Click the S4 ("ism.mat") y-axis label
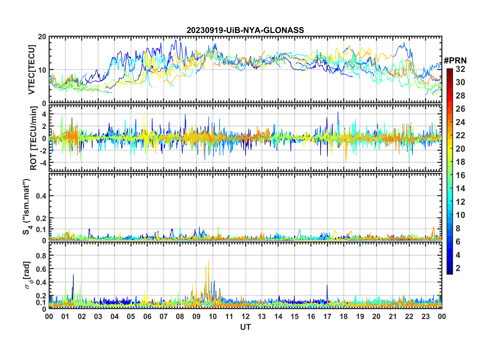The height and width of the screenshot is (343, 491). pyautogui.click(x=27, y=207)
